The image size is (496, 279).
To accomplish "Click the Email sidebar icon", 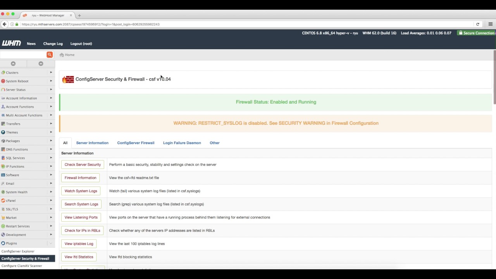I will [3, 183].
